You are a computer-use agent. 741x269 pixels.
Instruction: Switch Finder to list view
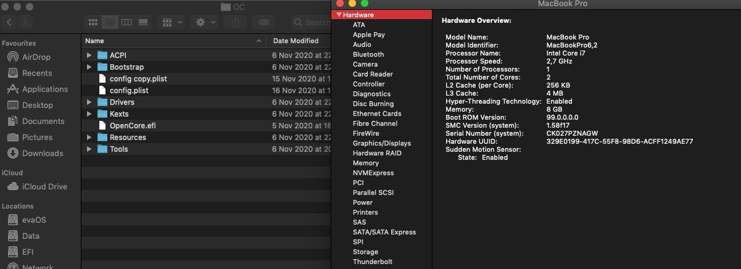(x=110, y=22)
